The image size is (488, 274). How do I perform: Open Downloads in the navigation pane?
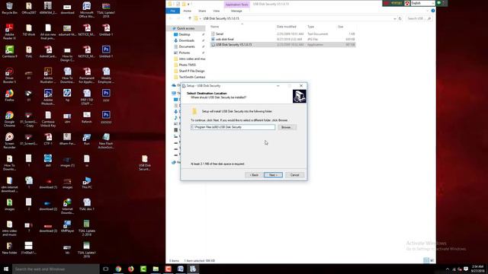(x=186, y=40)
